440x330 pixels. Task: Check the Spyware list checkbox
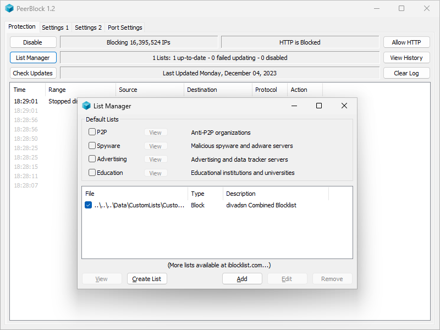(x=92, y=146)
